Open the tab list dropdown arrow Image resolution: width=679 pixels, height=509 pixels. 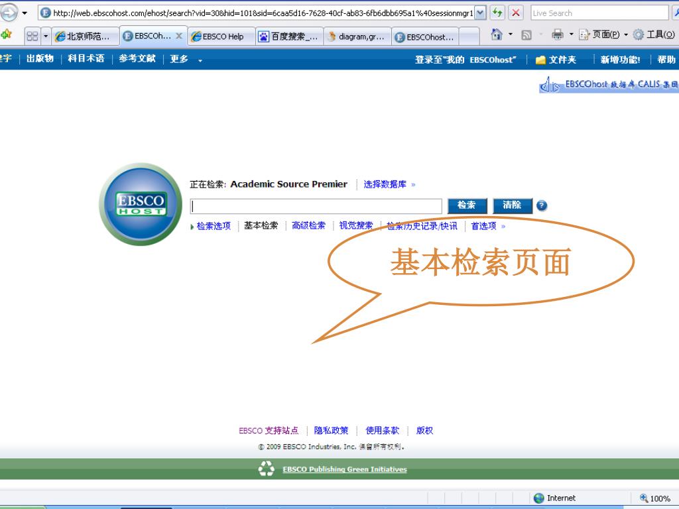pyautogui.click(x=46, y=36)
